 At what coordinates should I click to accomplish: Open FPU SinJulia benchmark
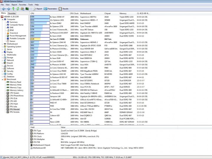pos(15,112)
